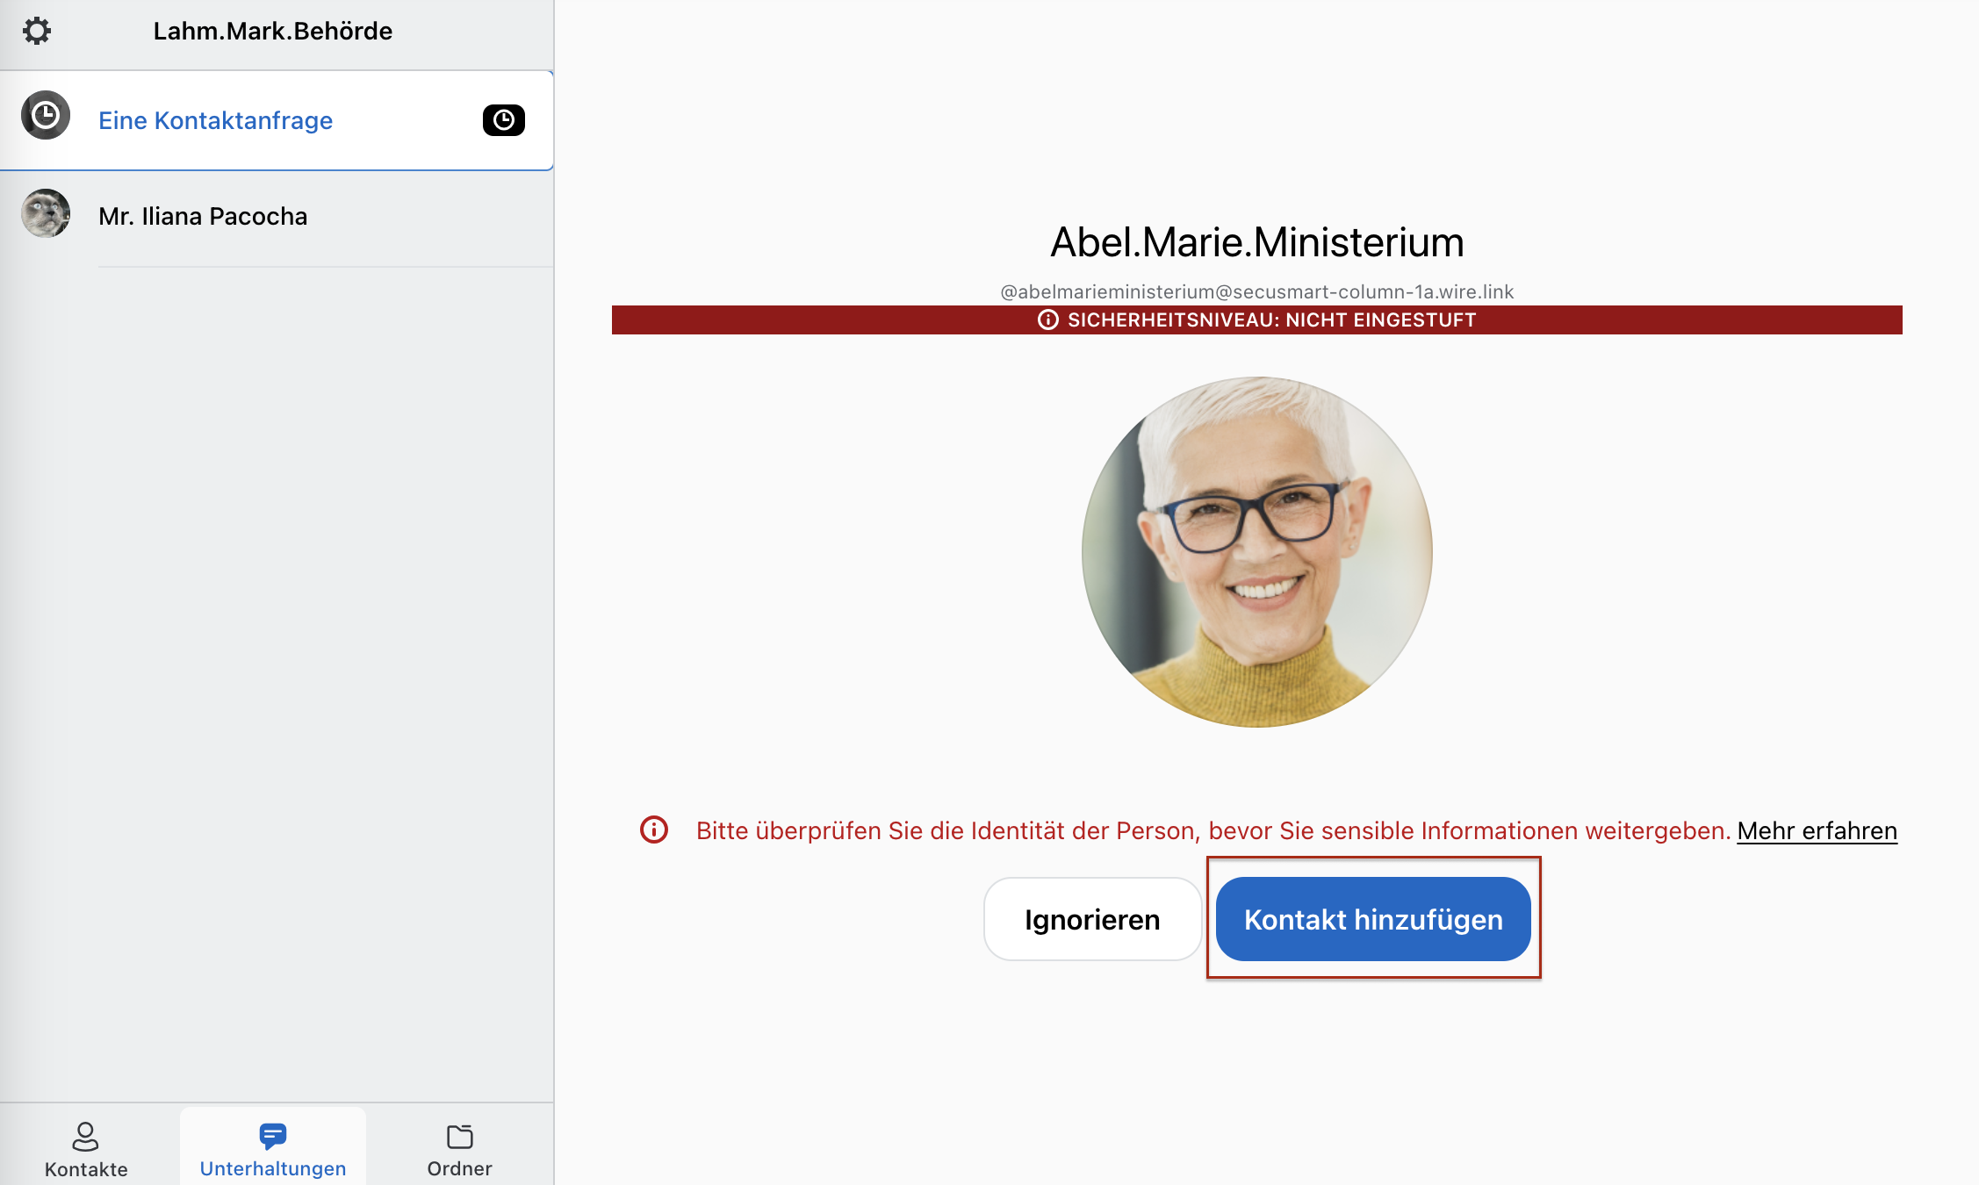
Task: Click the @abelmarieministerium handle text
Action: coord(1257,291)
